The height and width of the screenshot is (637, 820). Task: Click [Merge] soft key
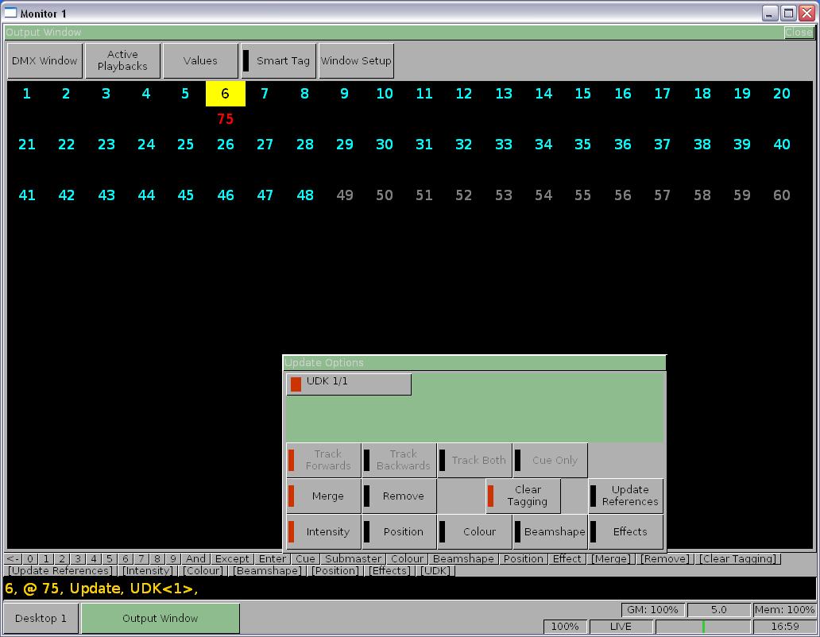611,558
